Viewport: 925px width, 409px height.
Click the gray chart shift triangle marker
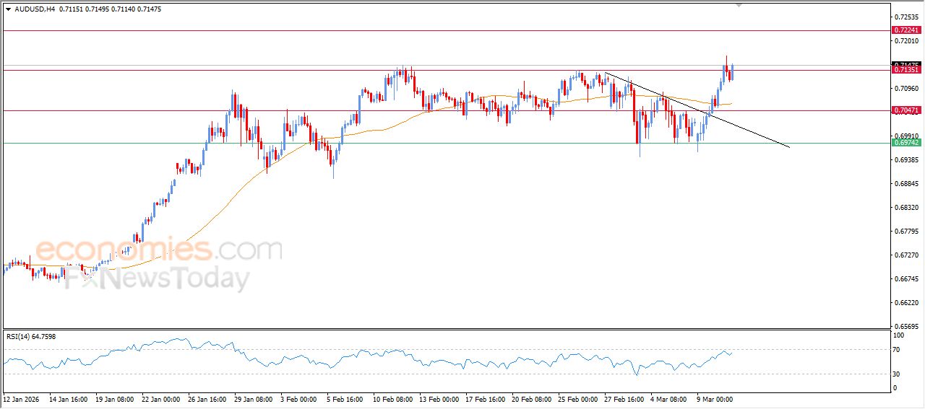click(x=739, y=4)
